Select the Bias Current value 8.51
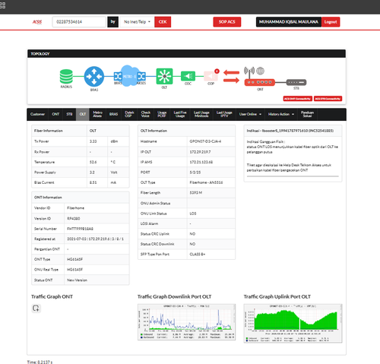 coord(93,182)
